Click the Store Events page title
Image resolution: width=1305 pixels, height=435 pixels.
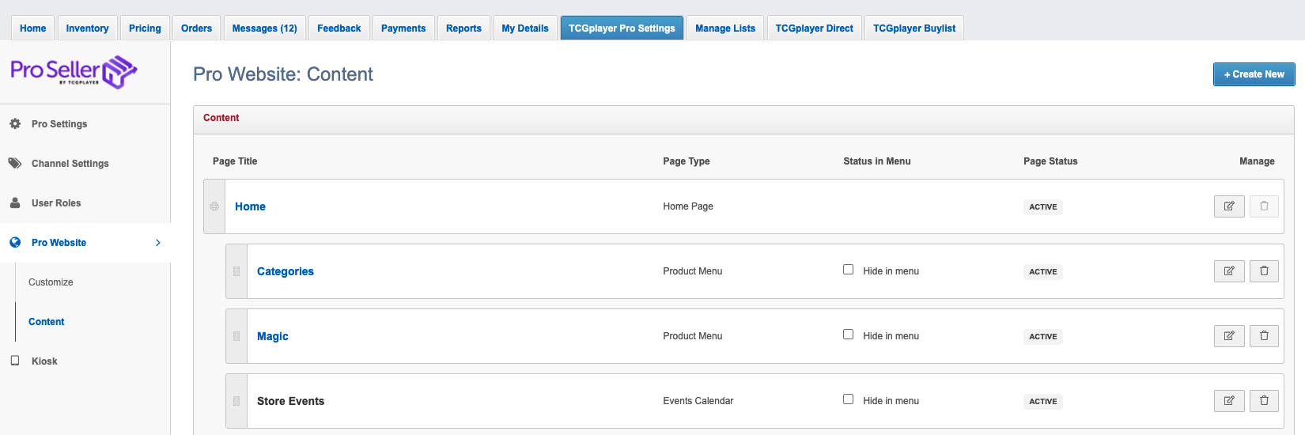point(290,401)
